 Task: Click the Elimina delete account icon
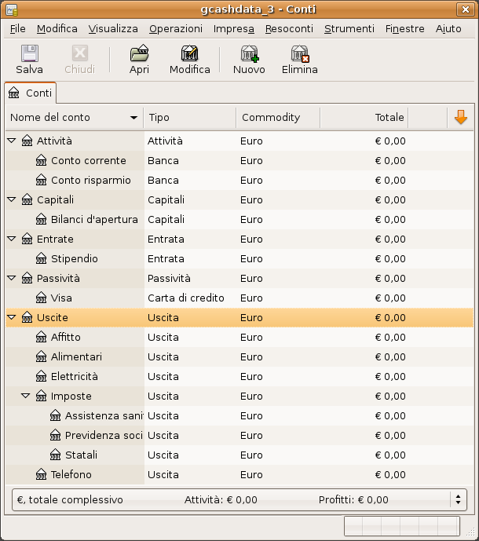[299, 53]
